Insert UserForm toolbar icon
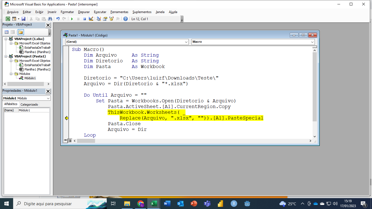The height and width of the screenshot is (209, 372). pos(14,19)
